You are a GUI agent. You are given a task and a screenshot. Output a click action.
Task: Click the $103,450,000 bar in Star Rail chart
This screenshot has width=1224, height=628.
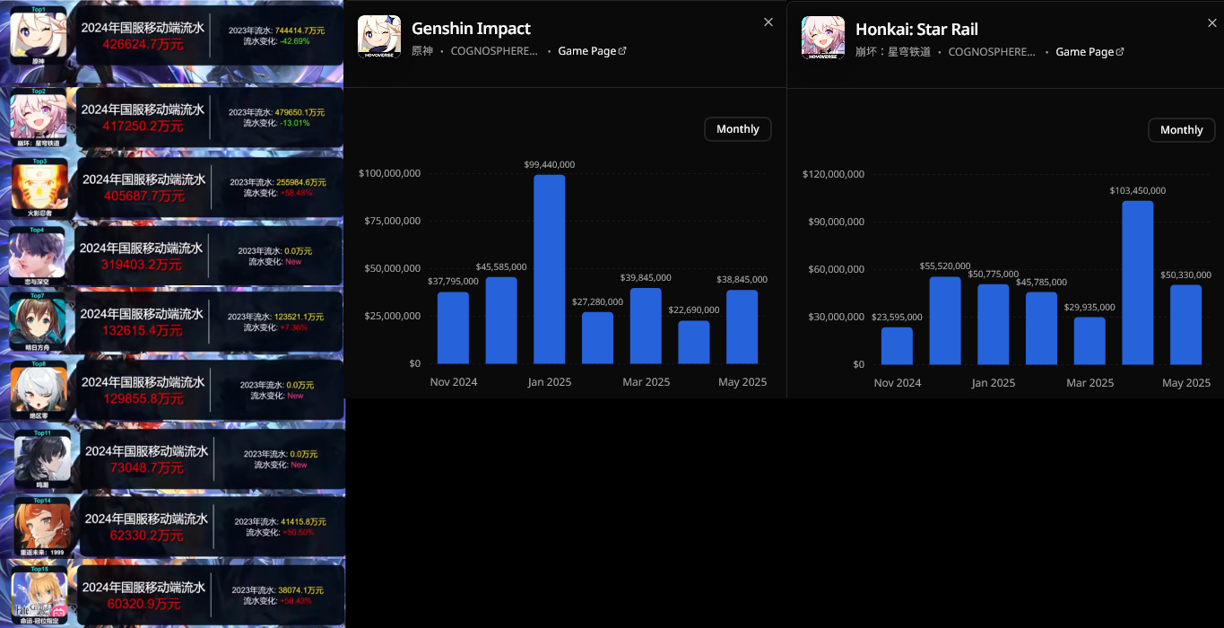pos(1138,283)
